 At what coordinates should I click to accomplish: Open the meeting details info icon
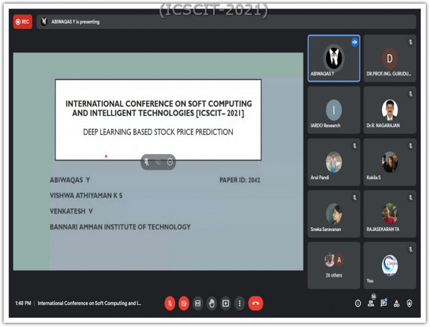pyautogui.click(x=358, y=303)
